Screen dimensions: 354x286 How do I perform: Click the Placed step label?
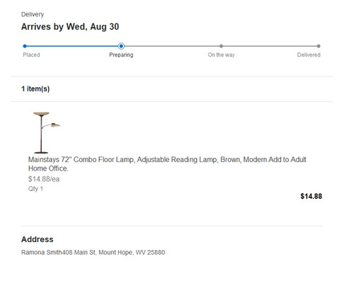(31, 55)
